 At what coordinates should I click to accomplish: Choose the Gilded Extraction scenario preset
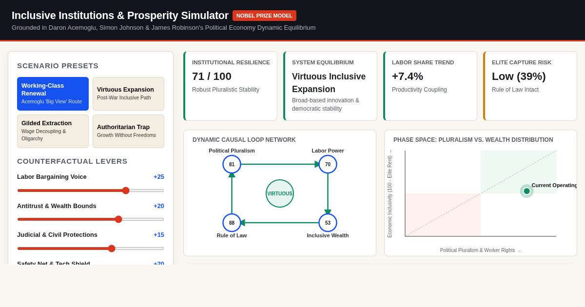coord(53,131)
